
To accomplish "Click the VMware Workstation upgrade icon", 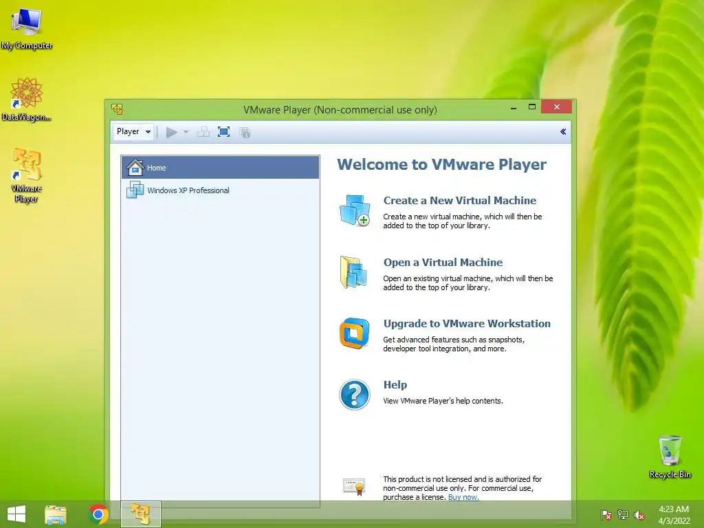I will pyautogui.click(x=354, y=333).
